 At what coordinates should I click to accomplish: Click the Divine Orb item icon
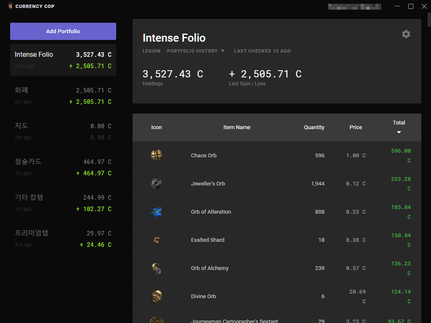[x=157, y=297]
